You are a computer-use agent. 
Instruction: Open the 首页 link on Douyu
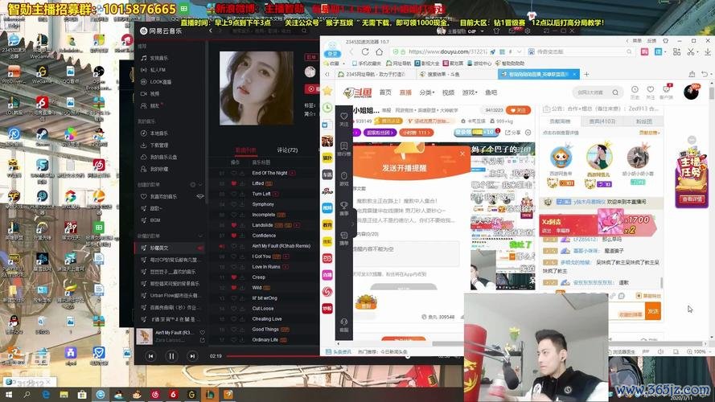coord(385,92)
